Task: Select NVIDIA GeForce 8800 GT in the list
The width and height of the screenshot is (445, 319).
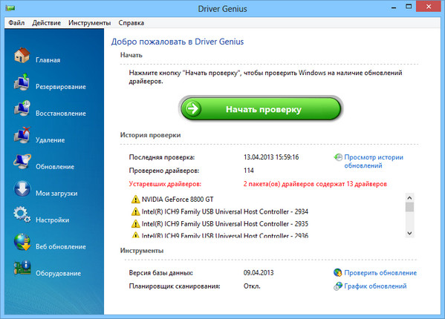Action: coord(178,200)
